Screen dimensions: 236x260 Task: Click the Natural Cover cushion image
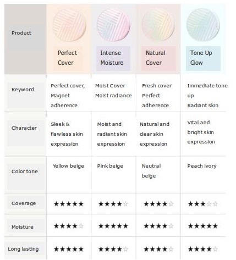click(158, 25)
